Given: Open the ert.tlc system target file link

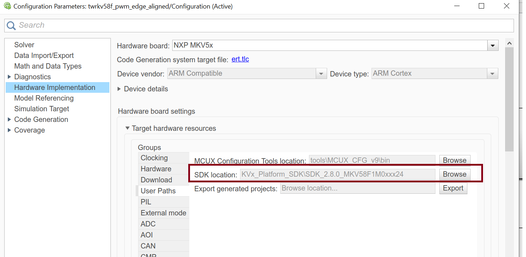Looking at the screenshot, I should [240, 59].
